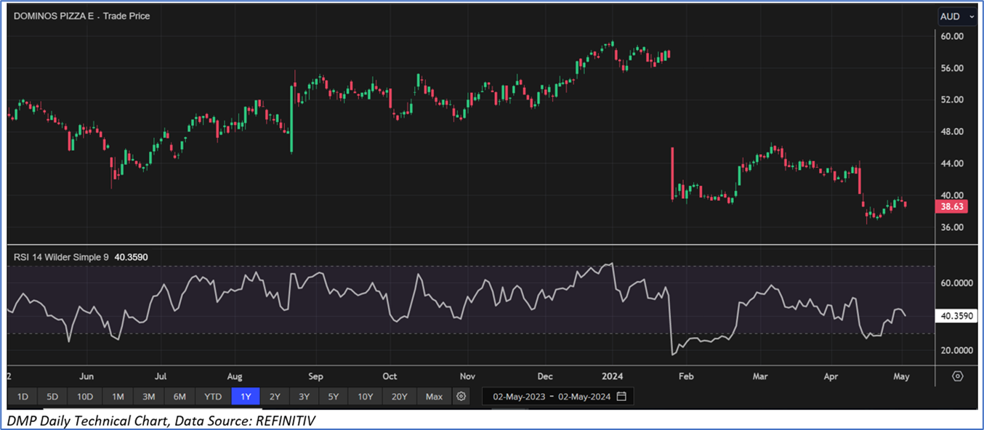This screenshot has width=984, height=430.
Task: Choose the 3M time range
Action: pos(148,397)
